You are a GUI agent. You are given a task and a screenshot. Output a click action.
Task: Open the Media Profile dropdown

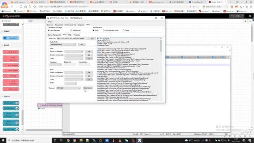tap(63, 44)
